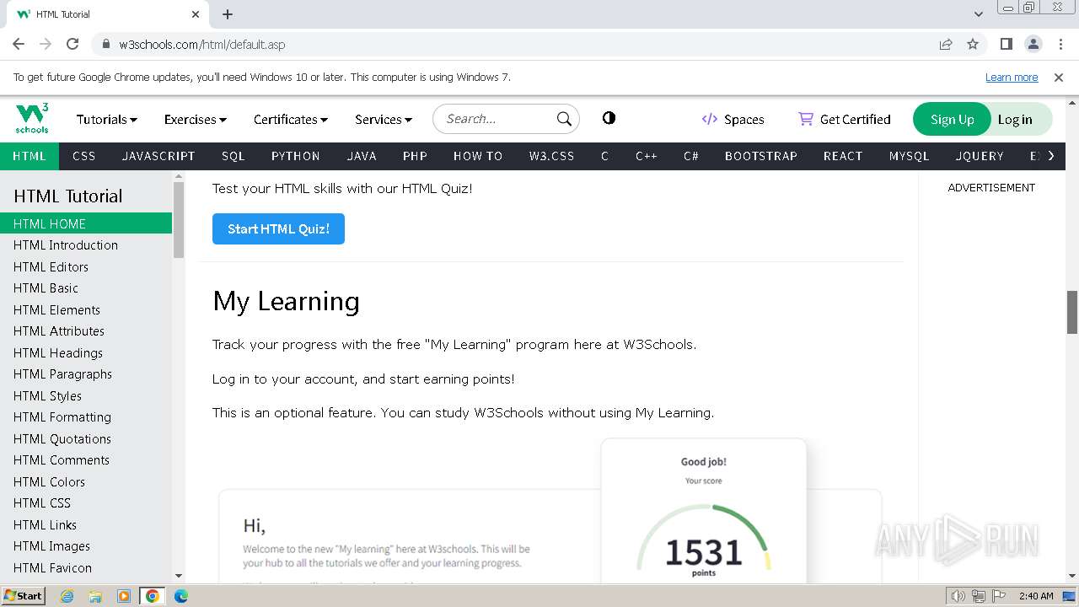
Task: Click the Log in button
Action: [x=1016, y=119]
